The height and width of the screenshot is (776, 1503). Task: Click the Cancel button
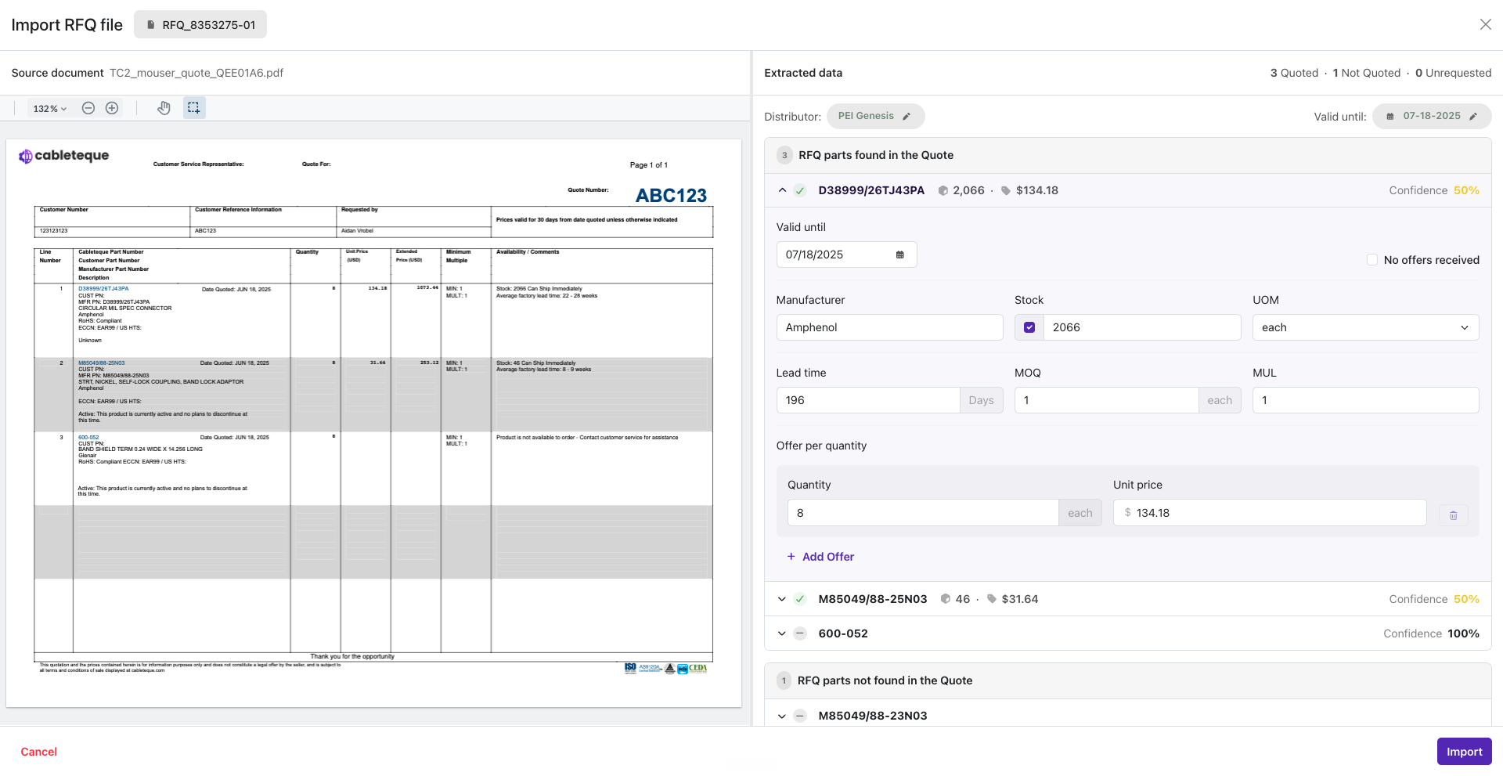coord(39,752)
